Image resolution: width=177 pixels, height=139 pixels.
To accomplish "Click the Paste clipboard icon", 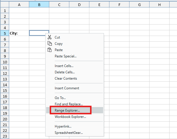I will (x=50, y=50).
